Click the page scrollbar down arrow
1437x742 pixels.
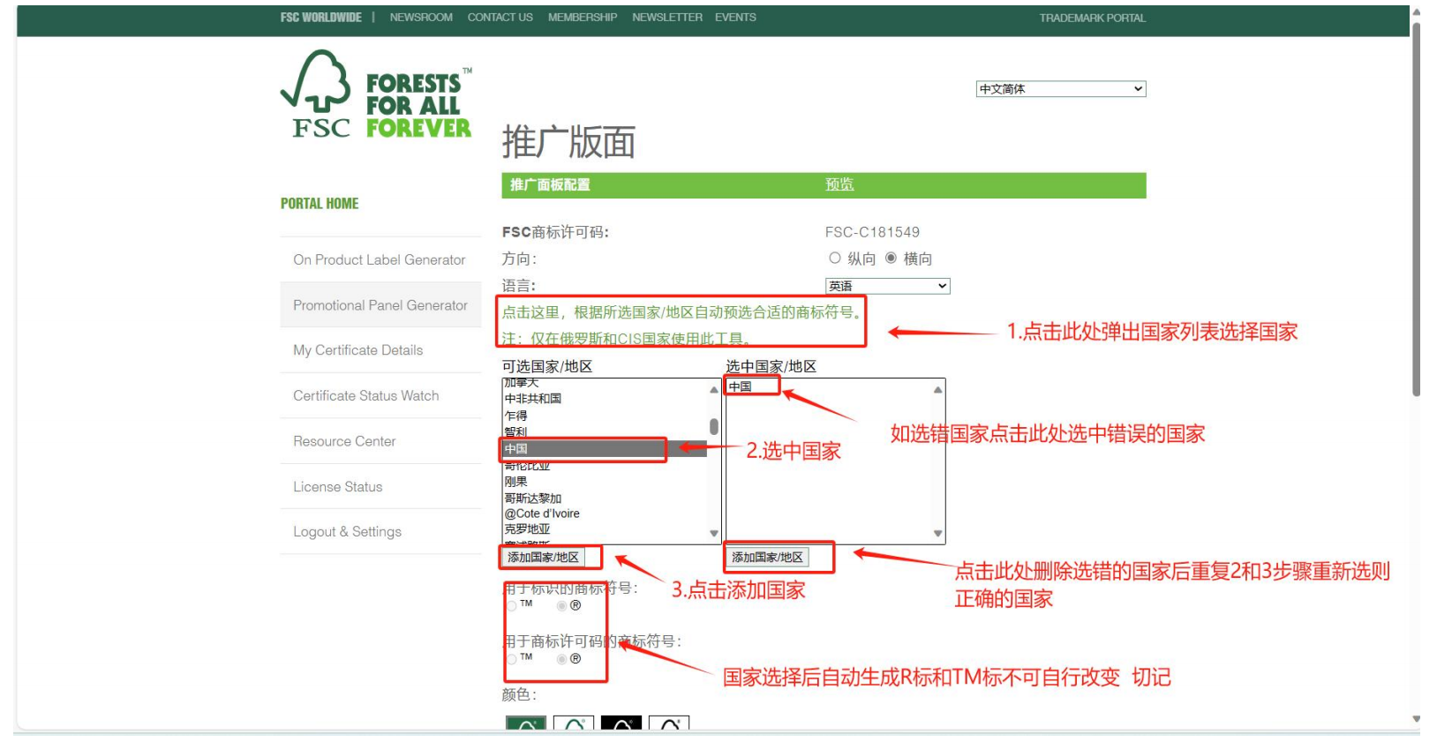point(1416,719)
